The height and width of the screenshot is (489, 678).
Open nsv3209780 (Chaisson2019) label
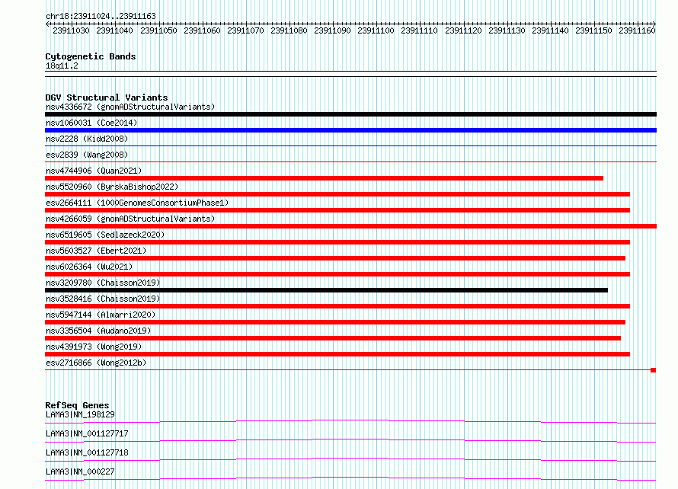pyautogui.click(x=103, y=283)
